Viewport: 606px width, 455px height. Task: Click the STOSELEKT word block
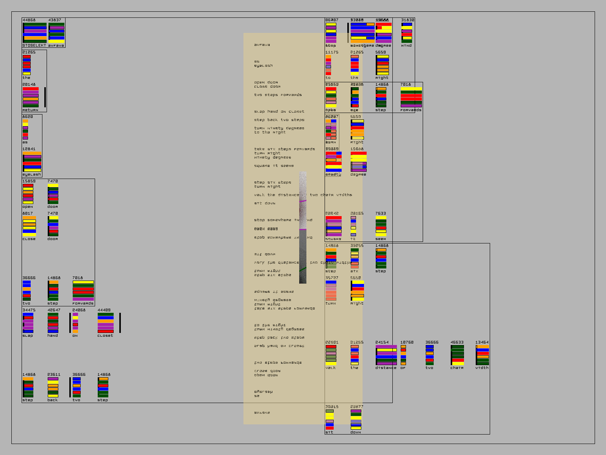click(x=34, y=33)
